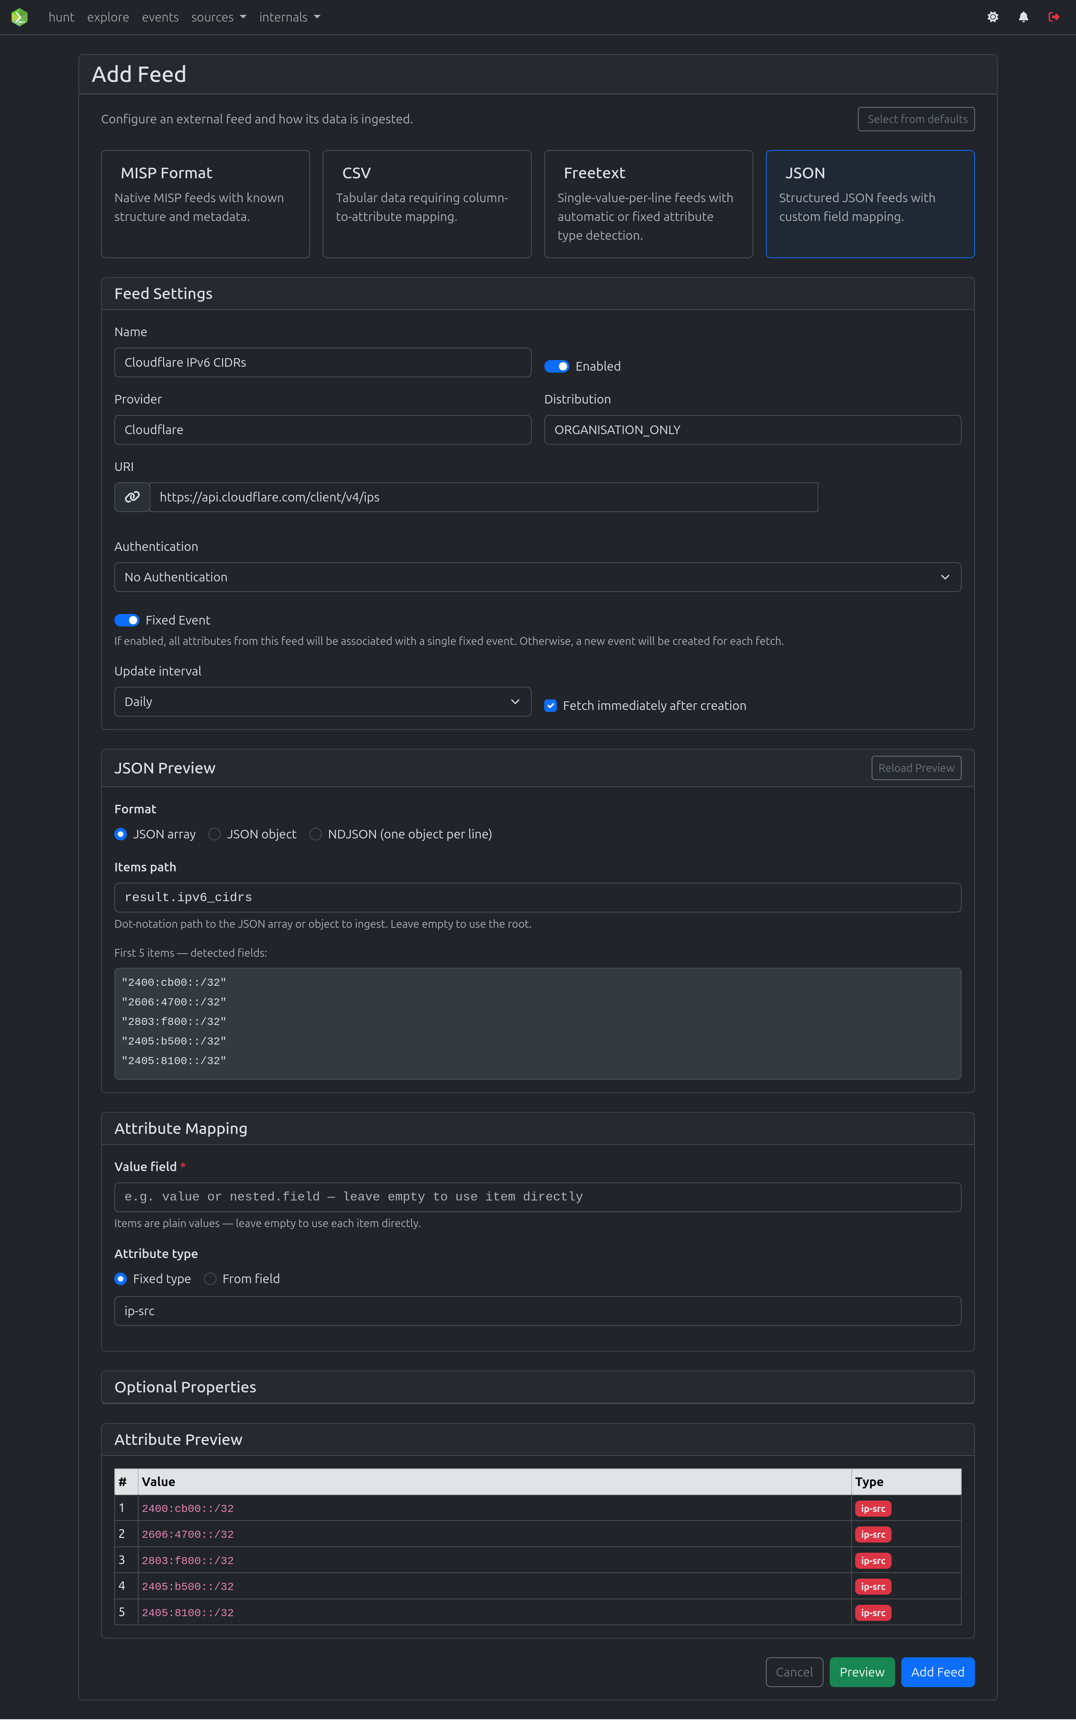Viewport: 1076px width, 1720px height.
Task: Choose From field for Attribute type
Action: pos(210,1278)
